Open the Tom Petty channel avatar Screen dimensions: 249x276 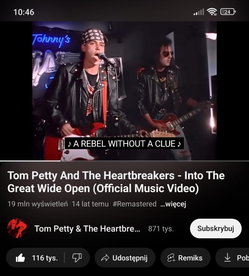(x=17, y=228)
